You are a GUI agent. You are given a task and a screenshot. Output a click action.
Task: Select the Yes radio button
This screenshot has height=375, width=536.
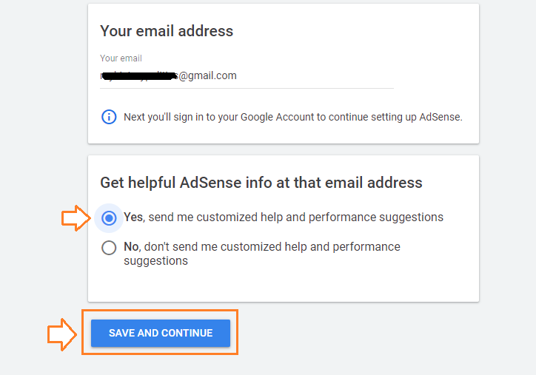point(109,218)
